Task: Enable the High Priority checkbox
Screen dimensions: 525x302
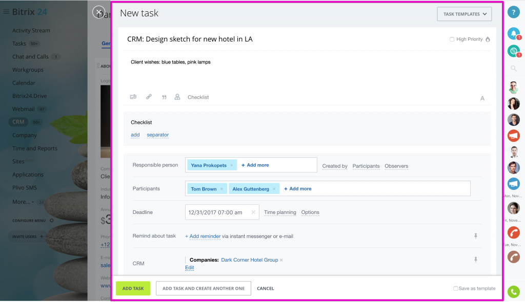Action: click(452, 39)
